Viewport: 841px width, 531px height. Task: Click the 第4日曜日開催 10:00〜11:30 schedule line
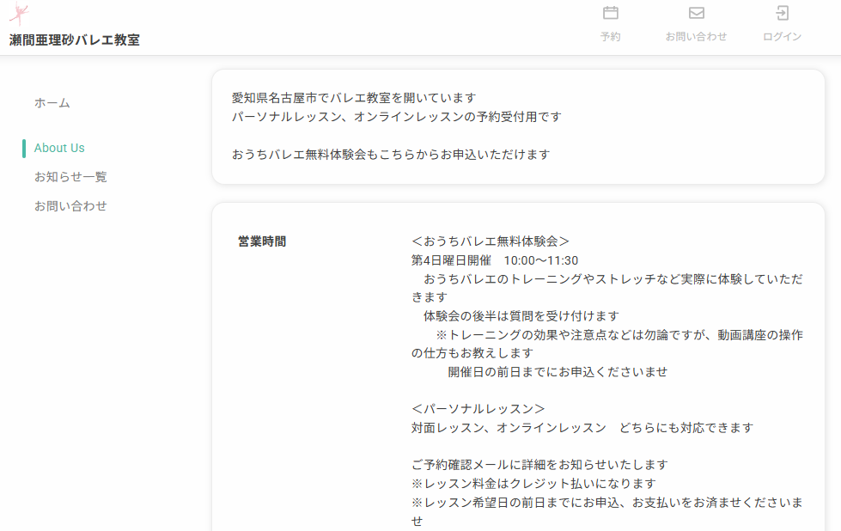[495, 260]
